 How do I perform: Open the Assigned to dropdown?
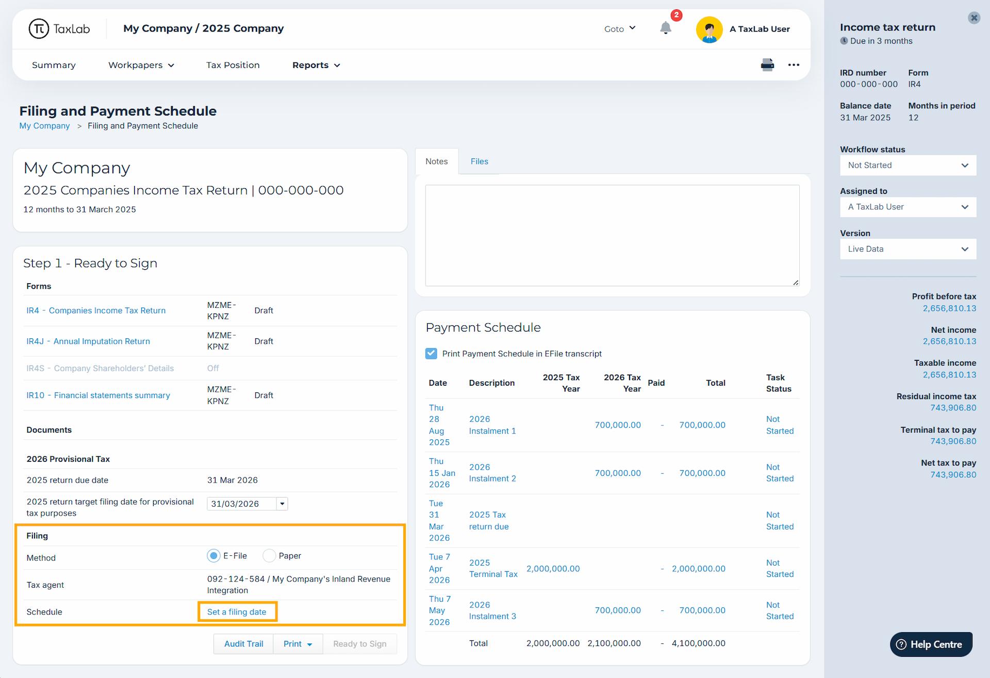tap(907, 207)
